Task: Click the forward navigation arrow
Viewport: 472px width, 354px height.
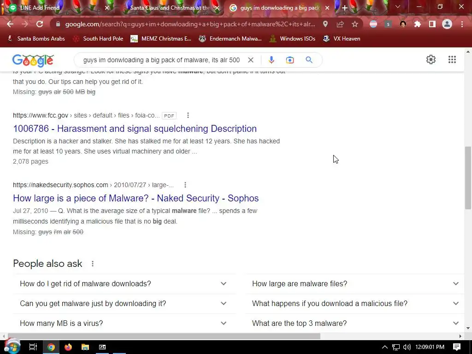Action: 25,24
